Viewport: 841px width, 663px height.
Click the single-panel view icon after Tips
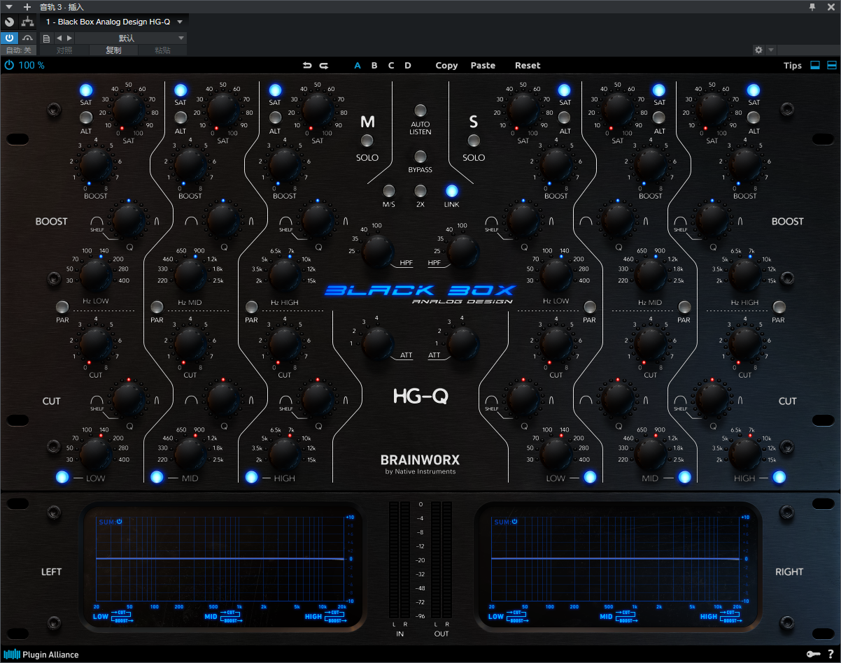coord(815,65)
